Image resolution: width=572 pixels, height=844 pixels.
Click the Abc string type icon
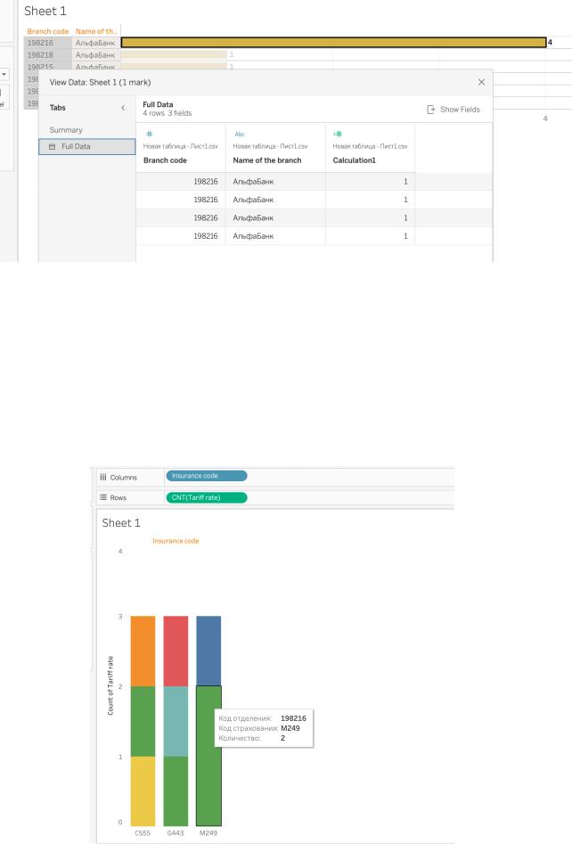[240, 134]
